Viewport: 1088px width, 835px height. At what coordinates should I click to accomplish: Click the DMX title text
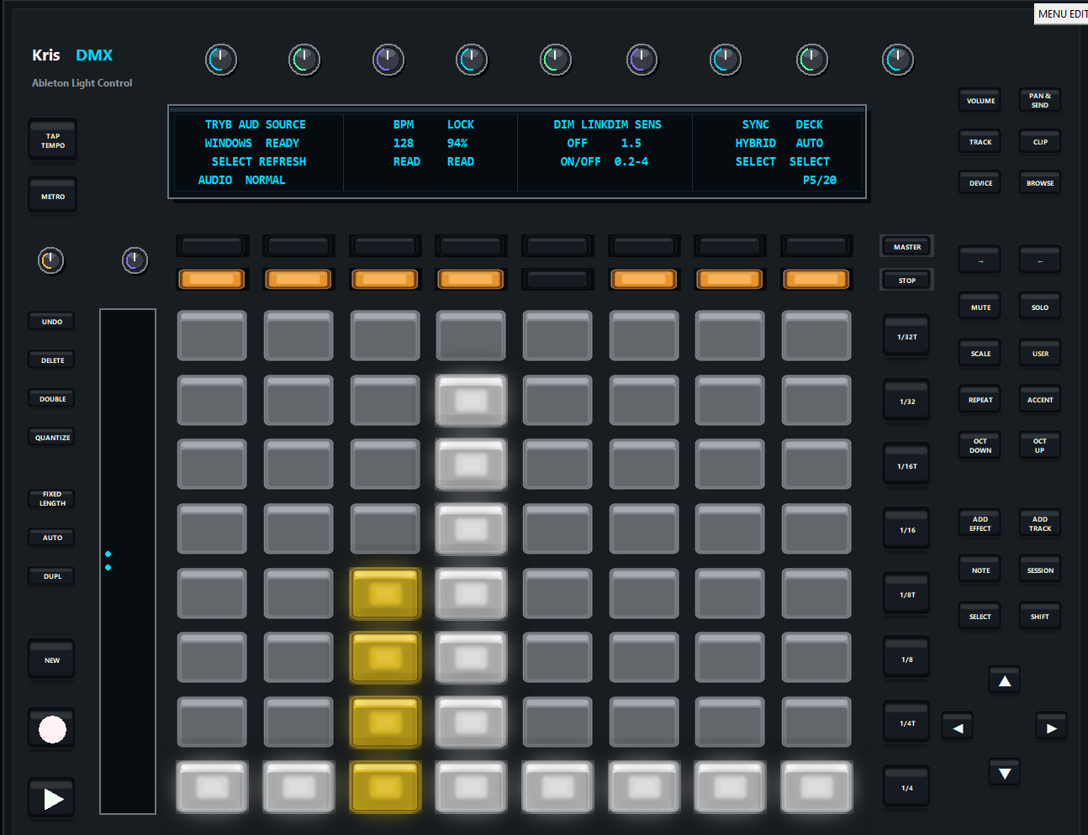(x=94, y=55)
